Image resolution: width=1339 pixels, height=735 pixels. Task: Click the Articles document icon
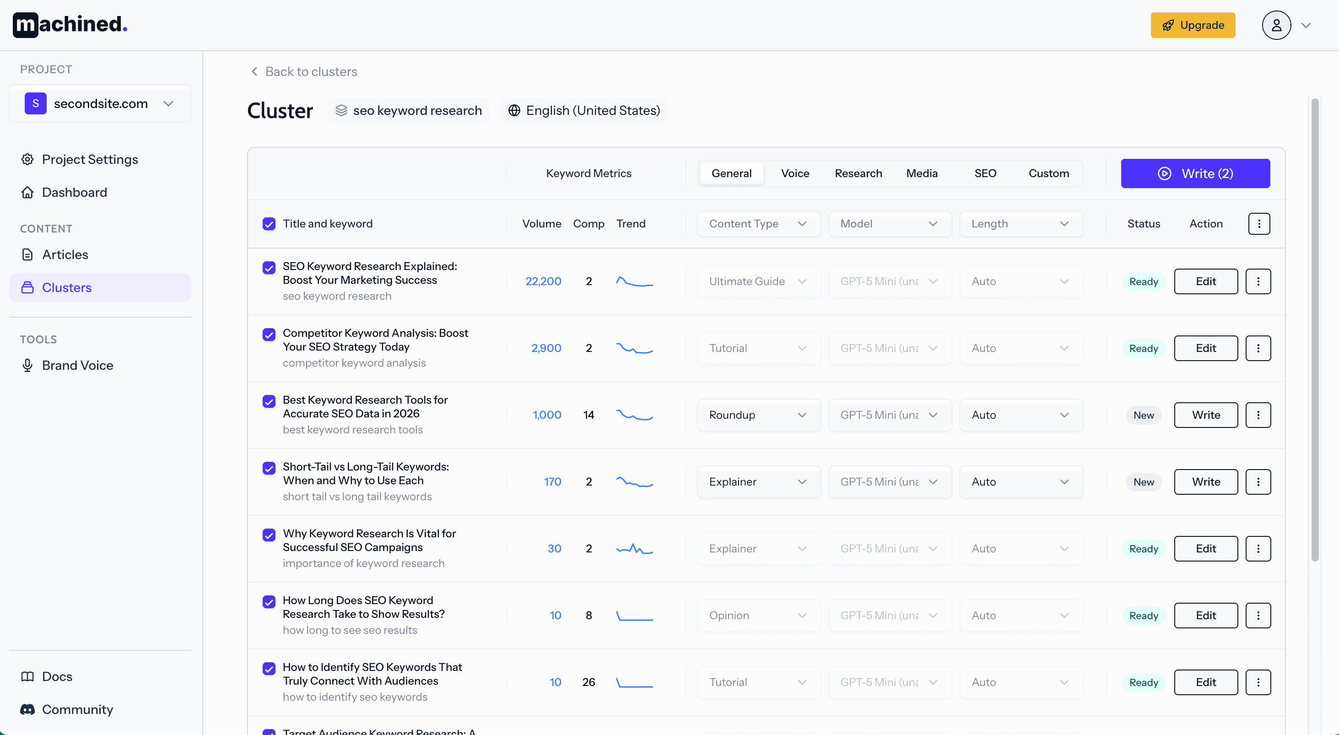point(27,254)
